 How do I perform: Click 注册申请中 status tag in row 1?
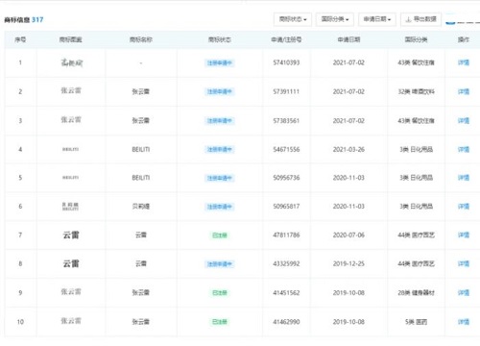coord(220,63)
